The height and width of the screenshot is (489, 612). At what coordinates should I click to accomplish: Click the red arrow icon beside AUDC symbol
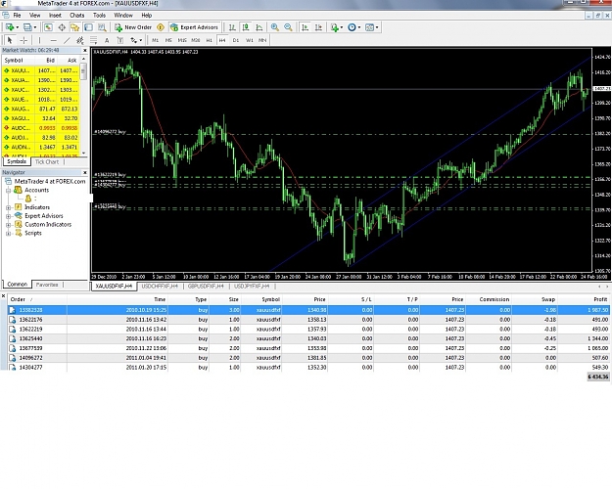(6, 128)
